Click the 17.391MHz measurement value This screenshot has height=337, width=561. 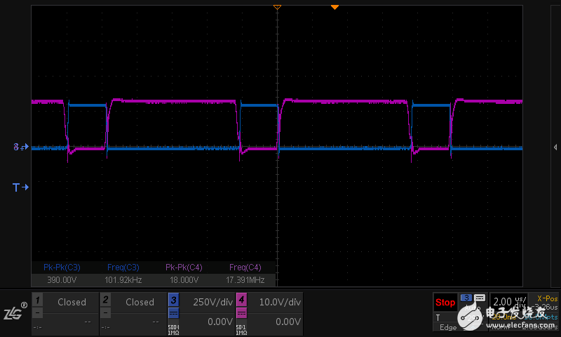tap(245, 279)
